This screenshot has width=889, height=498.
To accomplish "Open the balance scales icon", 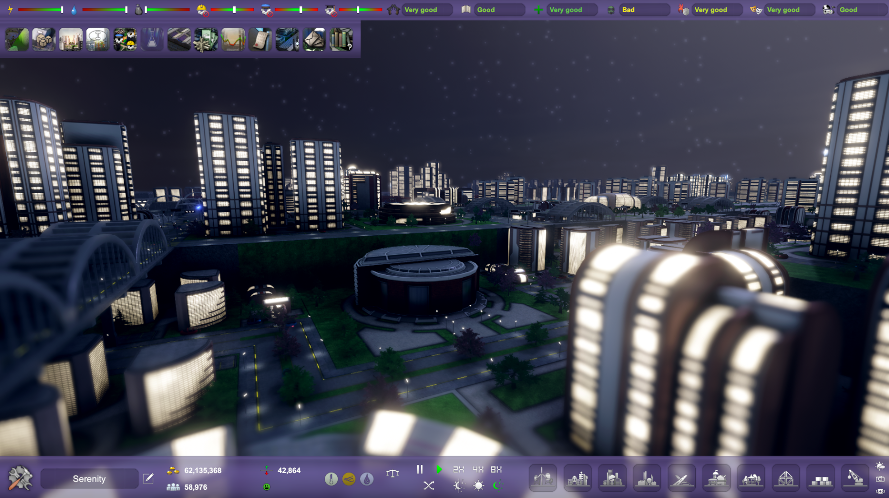I will click(x=392, y=473).
